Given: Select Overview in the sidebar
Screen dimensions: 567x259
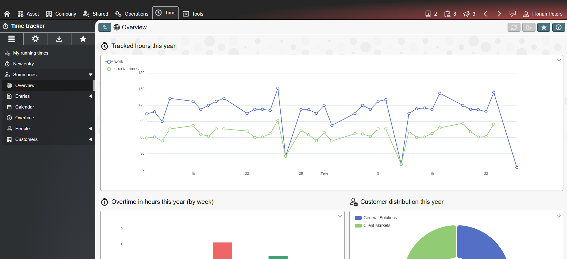Looking at the screenshot, I should point(47,85).
